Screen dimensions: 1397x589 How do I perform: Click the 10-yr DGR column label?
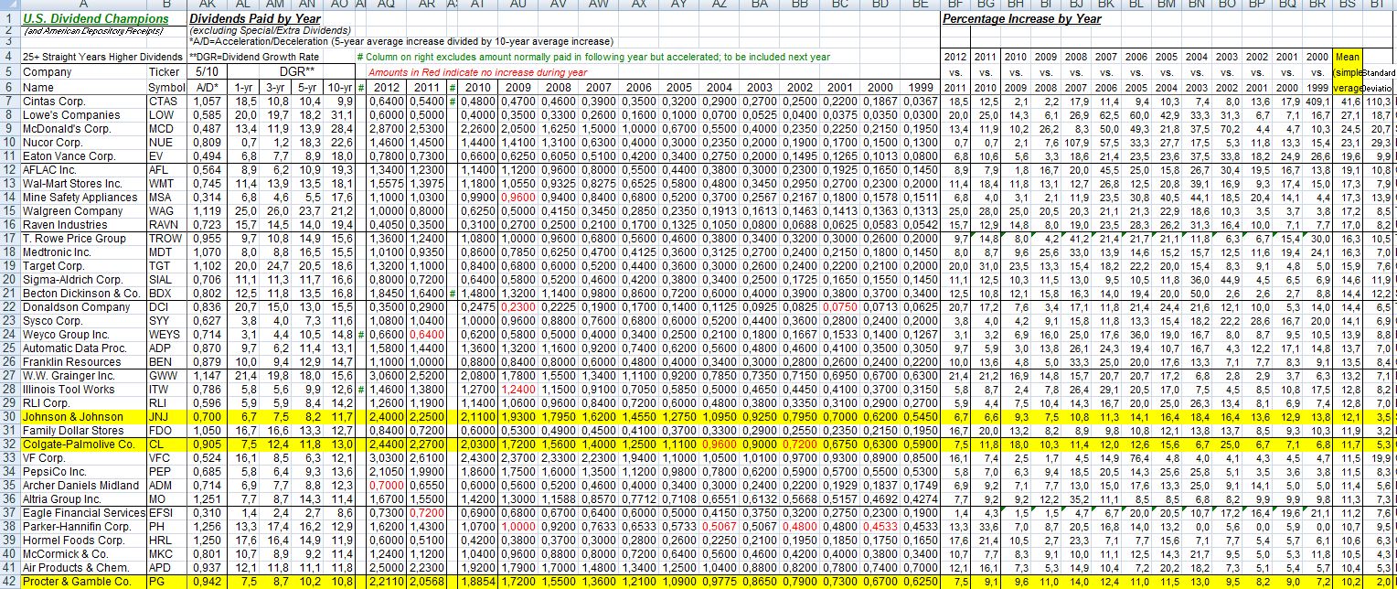tap(340, 86)
